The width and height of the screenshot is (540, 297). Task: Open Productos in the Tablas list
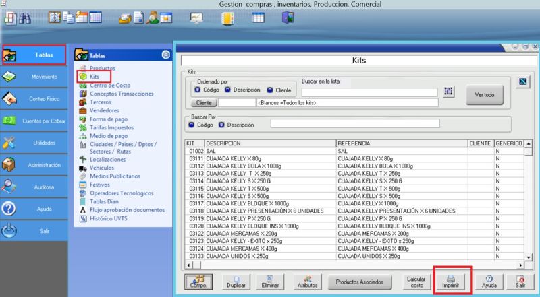[x=102, y=69]
